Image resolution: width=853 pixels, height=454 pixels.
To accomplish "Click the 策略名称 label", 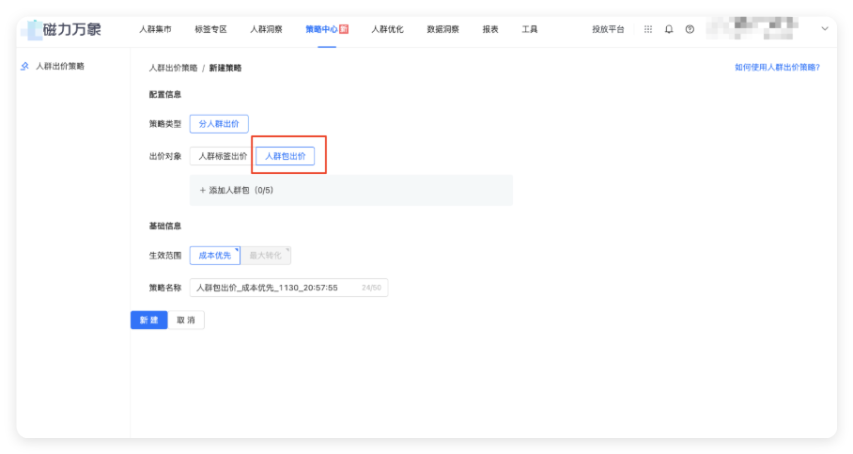I will [164, 288].
